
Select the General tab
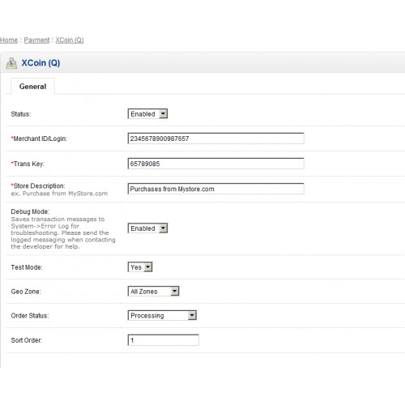32,87
